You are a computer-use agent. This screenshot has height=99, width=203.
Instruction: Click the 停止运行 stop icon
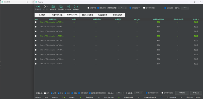[46, 7]
